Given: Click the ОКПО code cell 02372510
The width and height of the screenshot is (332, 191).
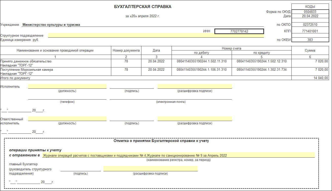Looking at the screenshot, I should click(310, 25).
